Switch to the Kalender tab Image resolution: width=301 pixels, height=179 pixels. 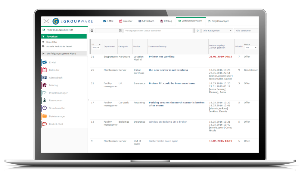click(126, 21)
